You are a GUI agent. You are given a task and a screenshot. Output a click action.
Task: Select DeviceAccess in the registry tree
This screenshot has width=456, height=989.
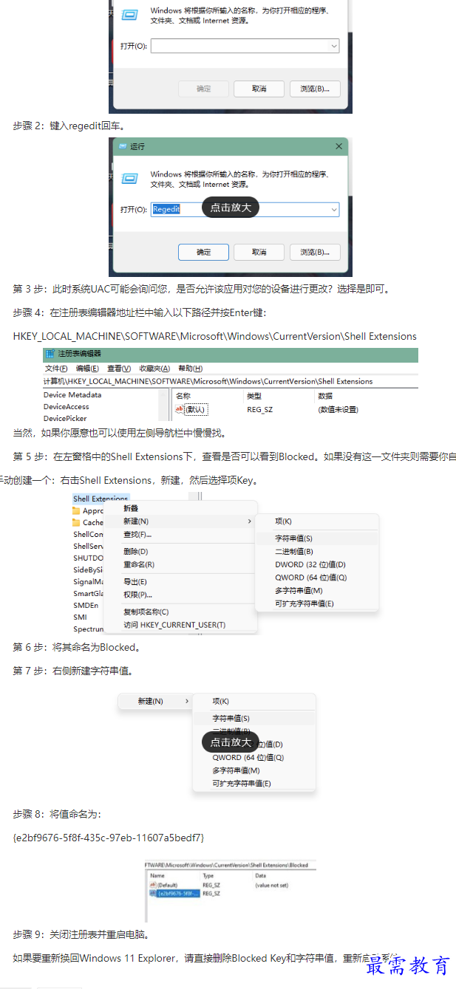point(66,406)
